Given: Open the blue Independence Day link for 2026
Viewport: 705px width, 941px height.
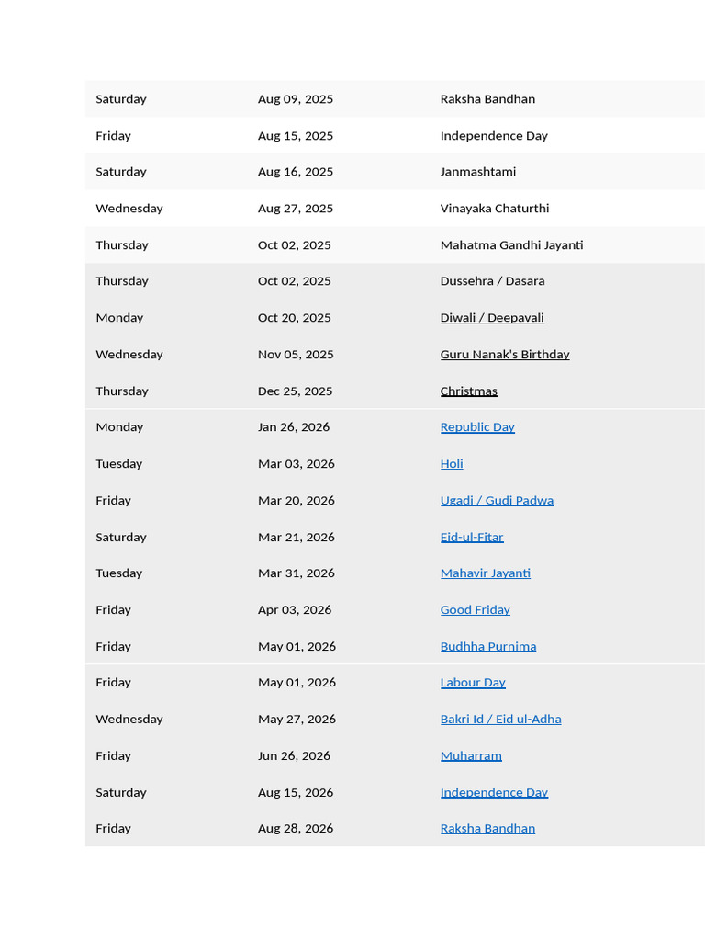Looking at the screenshot, I should point(494,792).
